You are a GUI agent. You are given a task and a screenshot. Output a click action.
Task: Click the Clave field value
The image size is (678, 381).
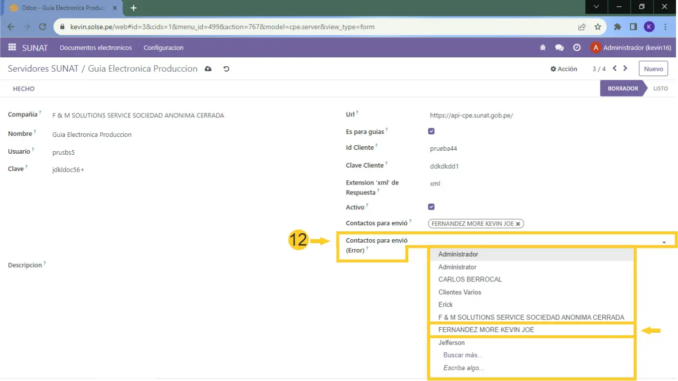tap(68, 170)
